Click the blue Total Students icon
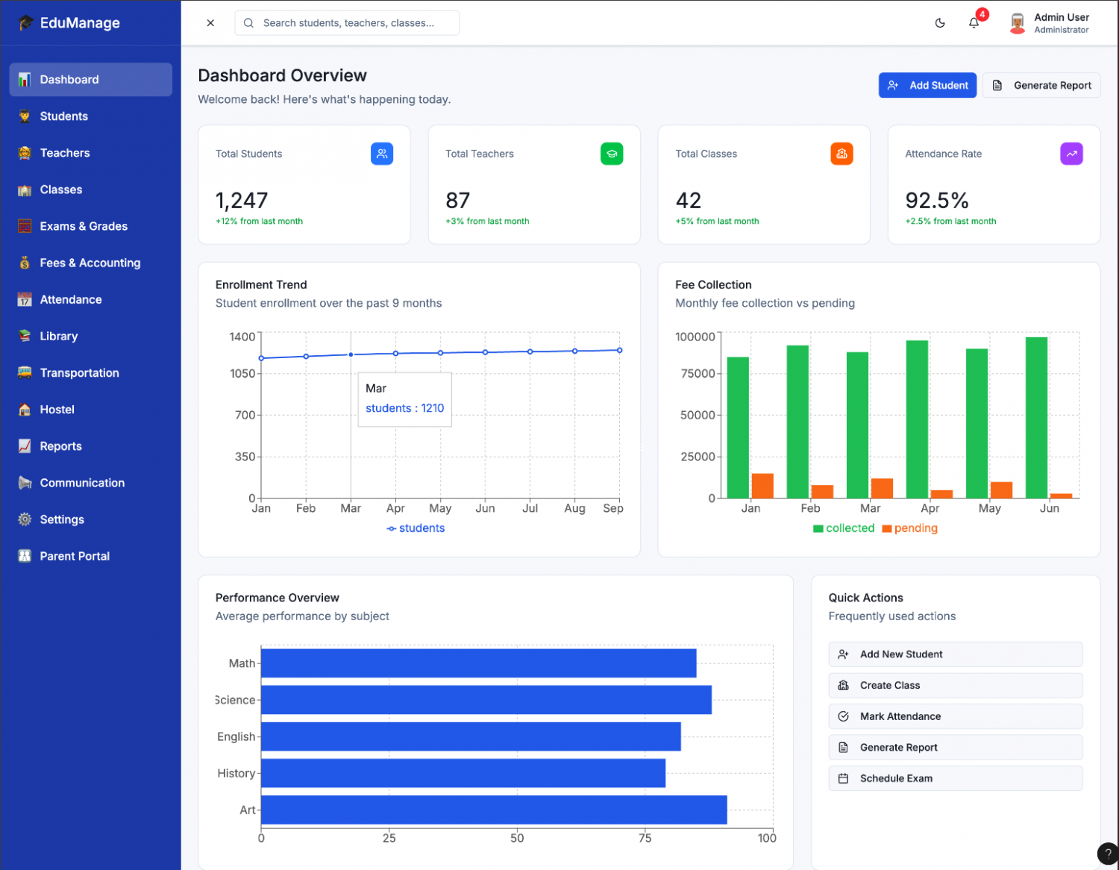Viewport: 1119px width, 870px height. coord(382,154)
